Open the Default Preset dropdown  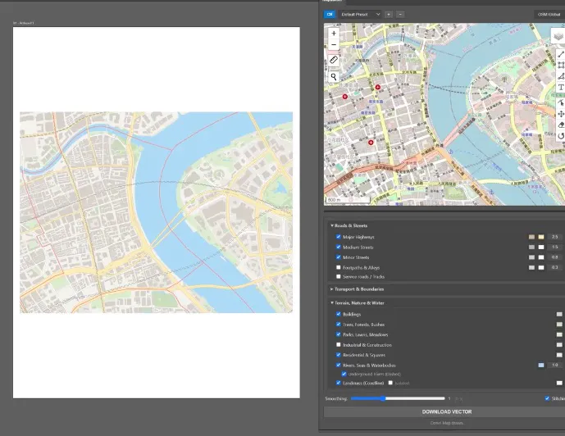(x=360, y=15)
